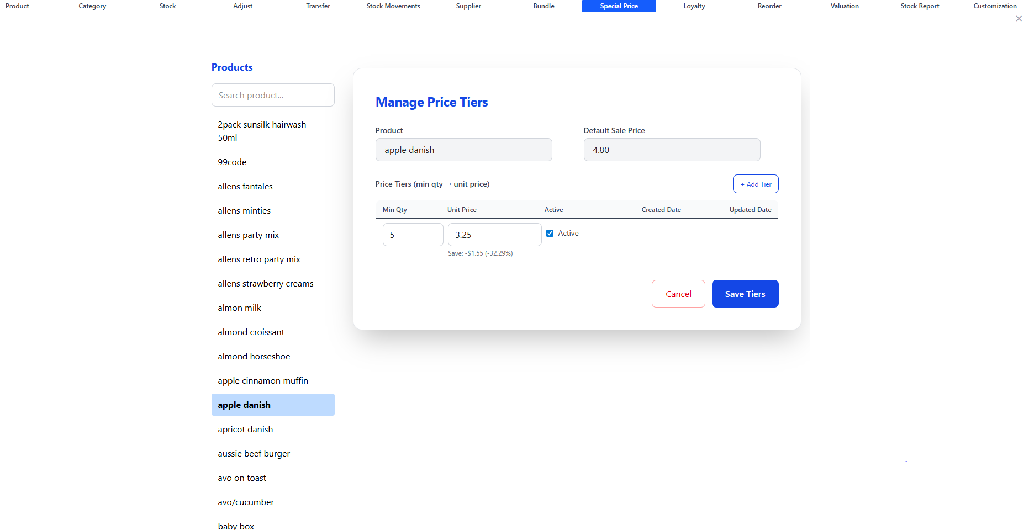Viewport: 1029px width, 530px height.
Task: Open the Customization tab
Action: pyautogui.click(x=995, y=6)
